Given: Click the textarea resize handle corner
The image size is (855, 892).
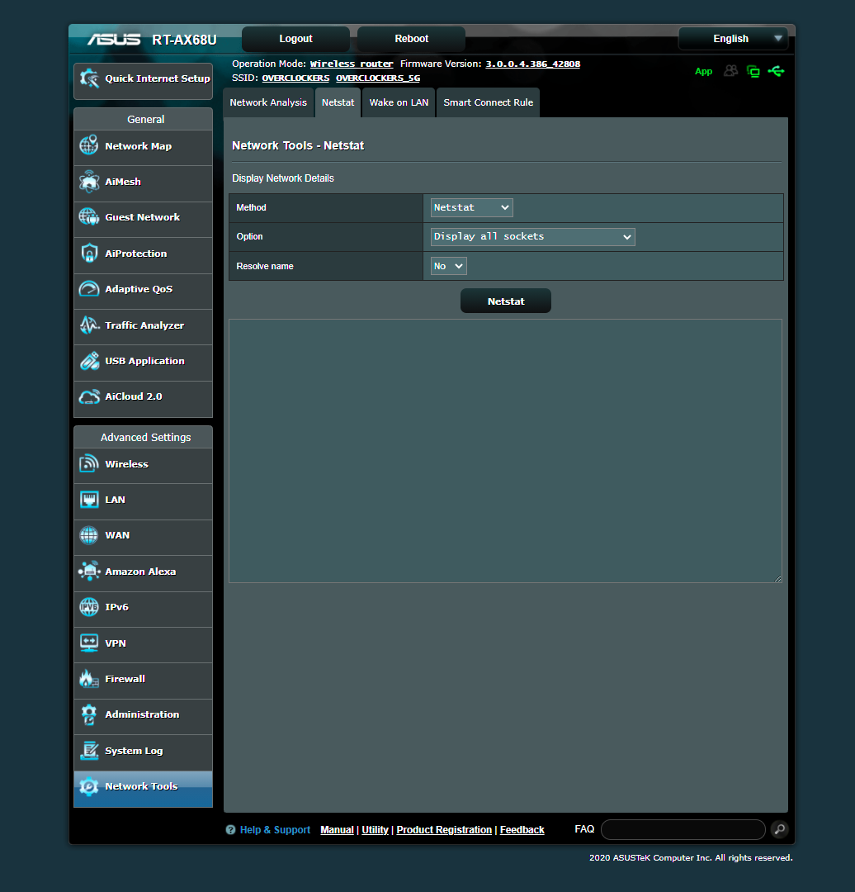Looking at the screenshot, I should point(777,578).
